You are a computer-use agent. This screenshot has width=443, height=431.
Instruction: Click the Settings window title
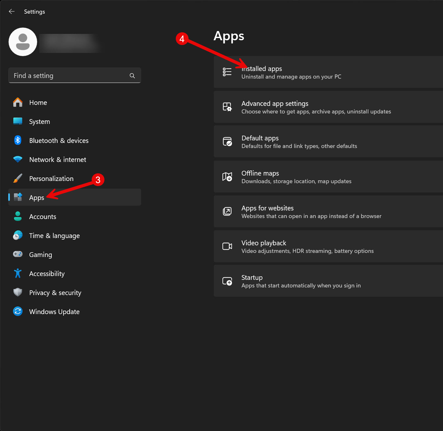(x=35, y=12)
